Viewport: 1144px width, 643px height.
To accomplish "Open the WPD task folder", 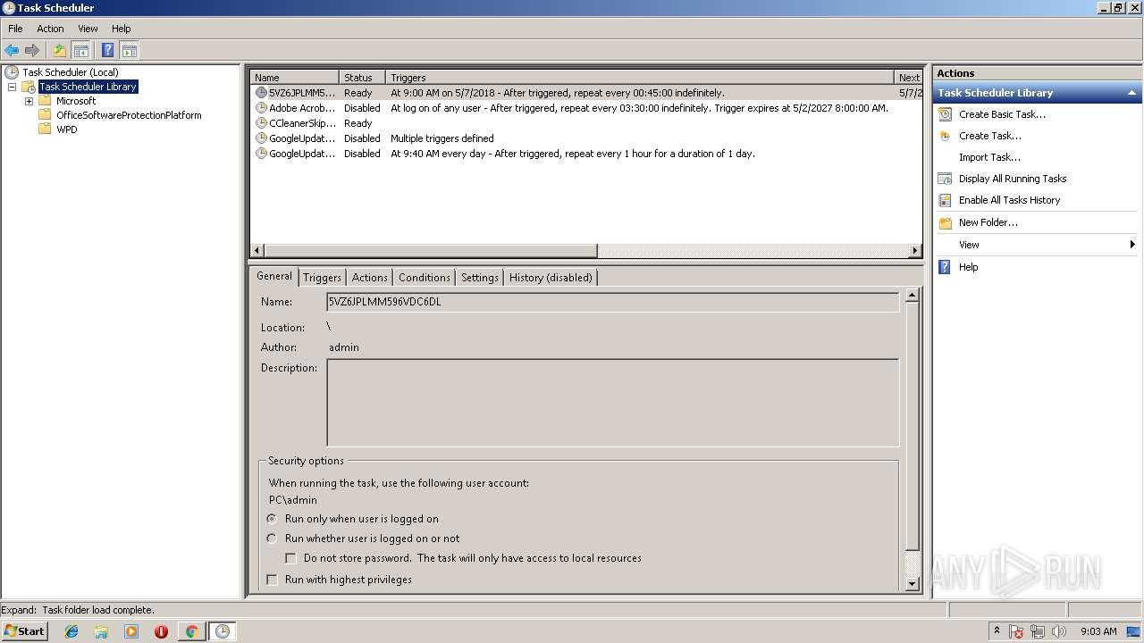I will pos(66,129).
